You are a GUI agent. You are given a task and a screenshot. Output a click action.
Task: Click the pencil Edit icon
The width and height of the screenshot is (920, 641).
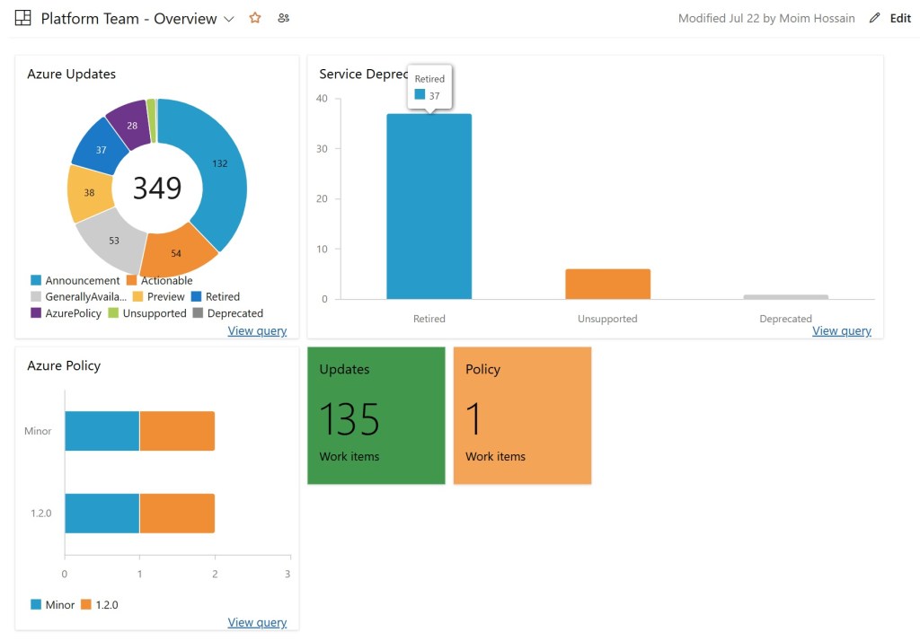click(x=875, y=18)
